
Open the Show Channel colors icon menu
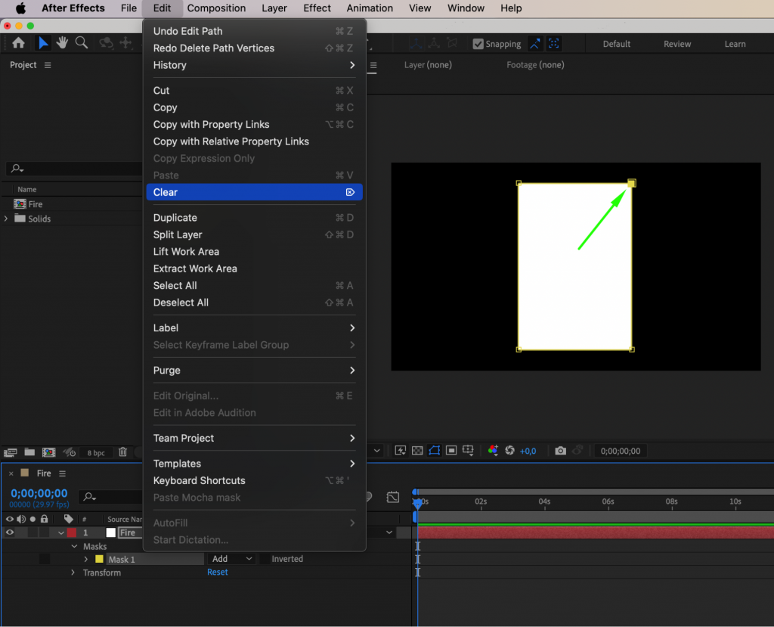point(494,451)
